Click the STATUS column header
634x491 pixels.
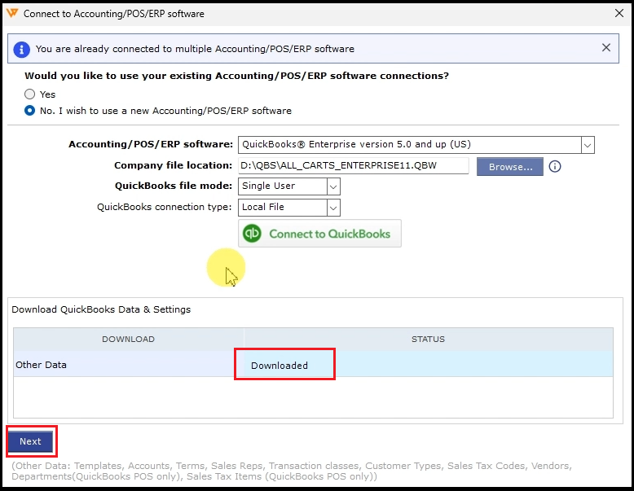(428, 339)
